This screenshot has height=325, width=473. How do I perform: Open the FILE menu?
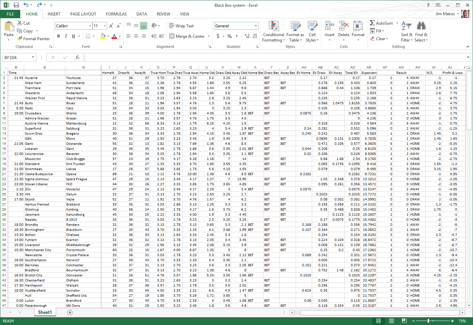(10, 14)
